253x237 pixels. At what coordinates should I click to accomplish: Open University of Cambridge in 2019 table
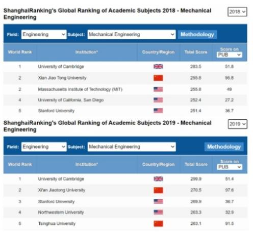tap(61, 179)
